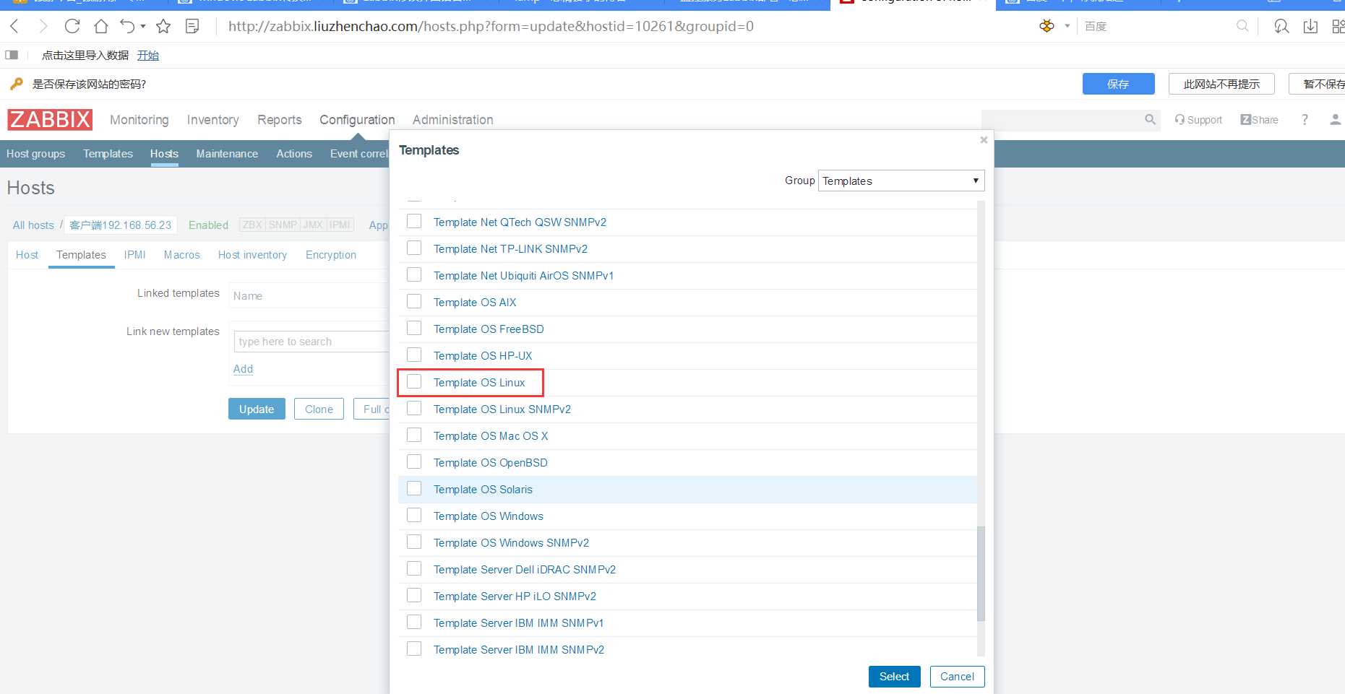Reload the page with refresh icon
The width and height of the screenshot is (1345, 694).
pos(72,27)
